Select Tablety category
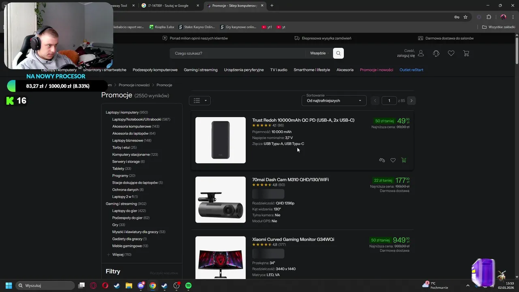 (x=122, y=169)
